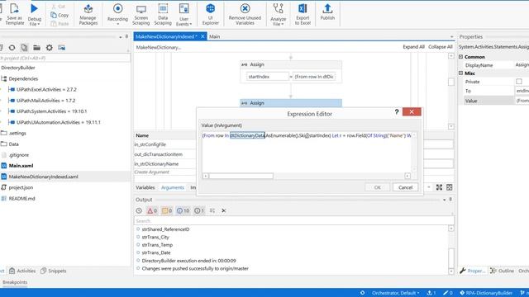Tick the Private checkbox in Properties

click(519, 82)
